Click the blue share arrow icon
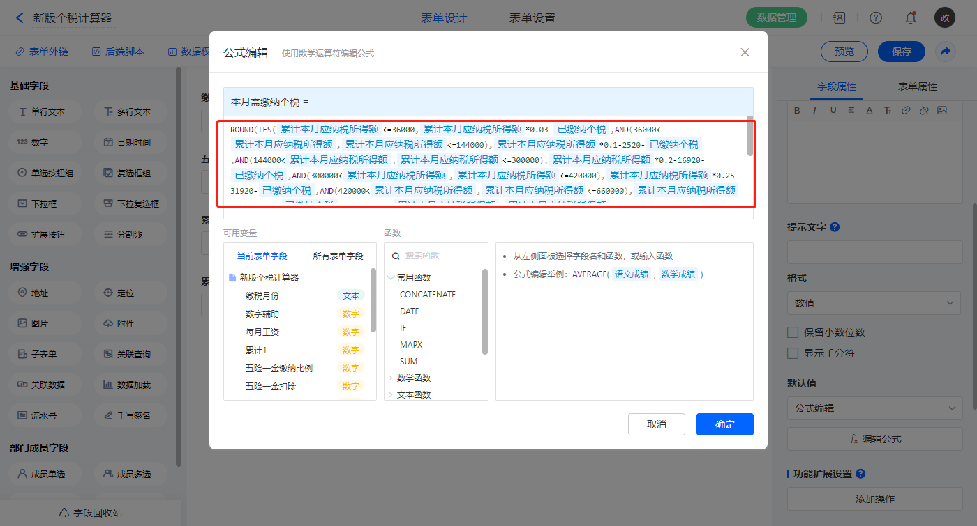The image size is (977, 526). tap(946, 52)
